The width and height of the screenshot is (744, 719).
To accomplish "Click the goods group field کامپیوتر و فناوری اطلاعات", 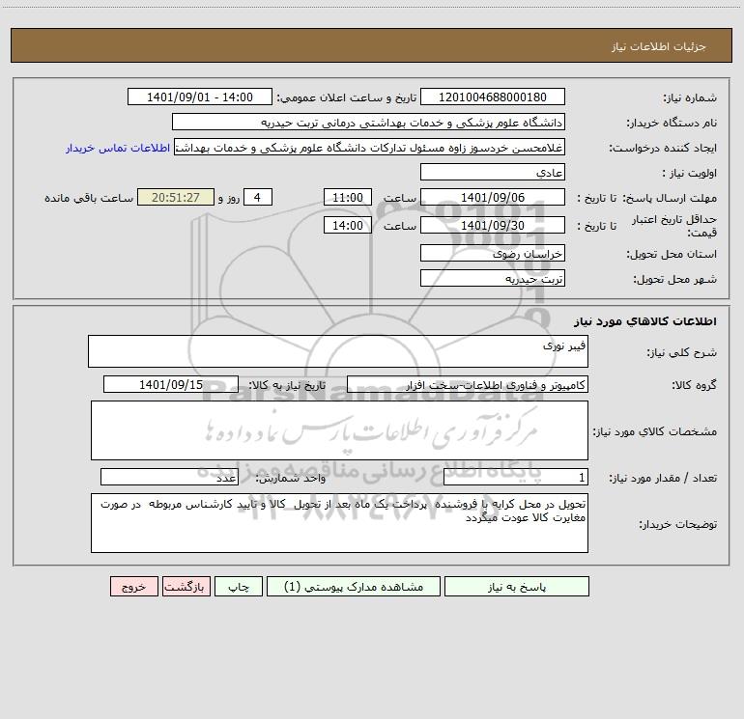I will point(468,384).
